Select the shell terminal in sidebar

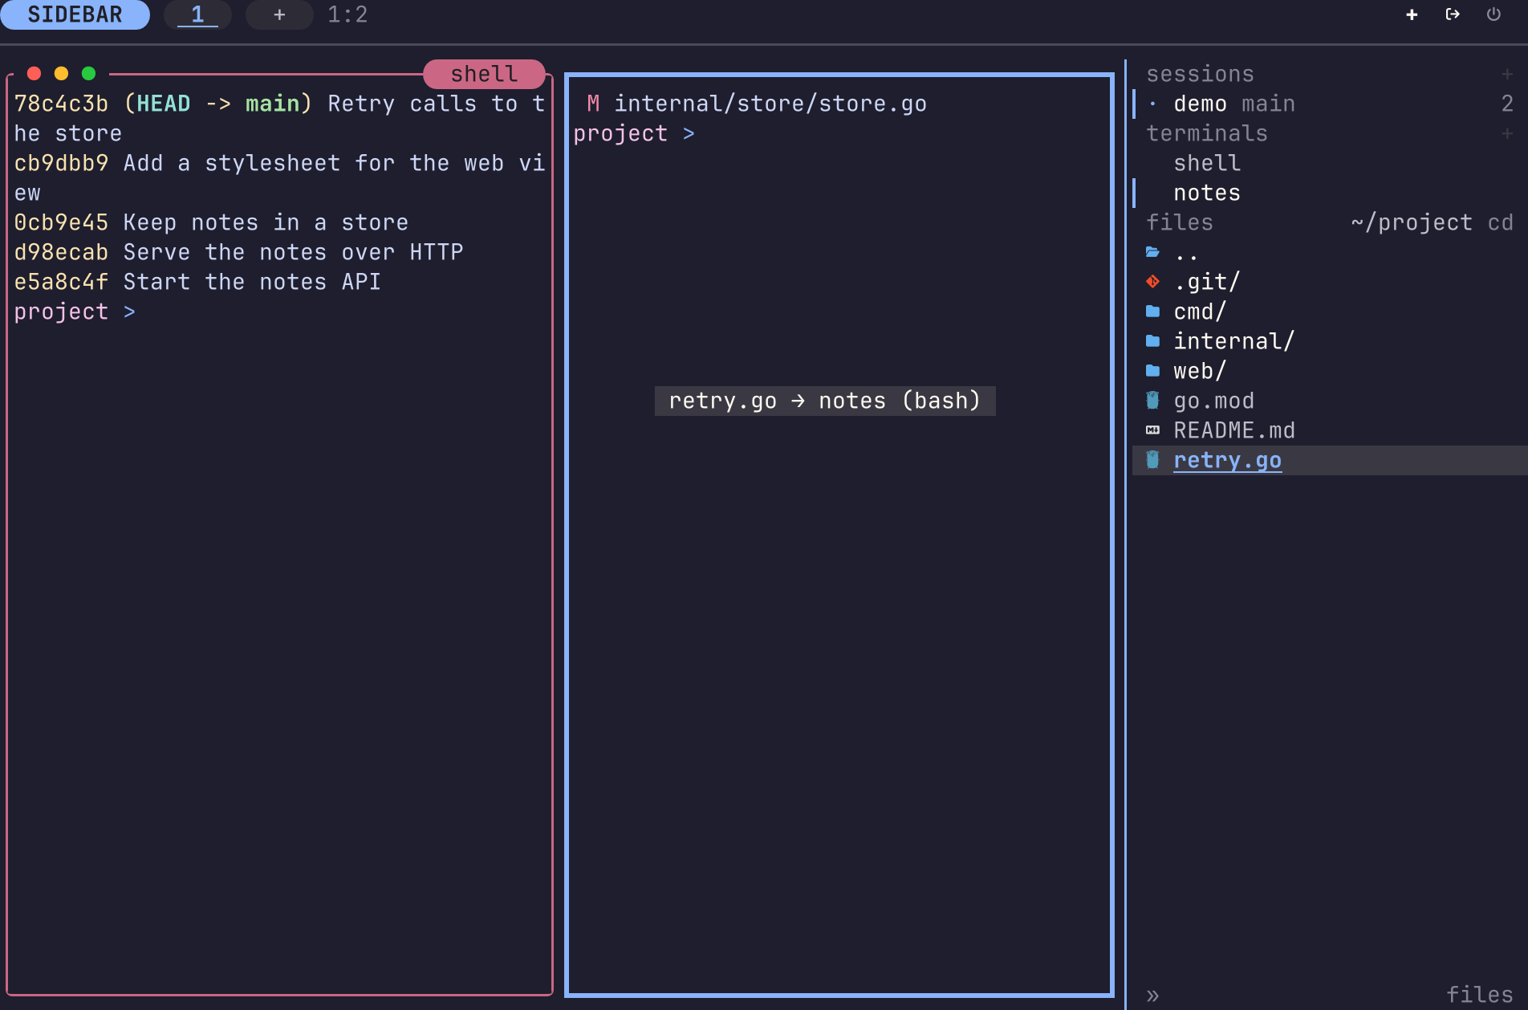pyautogui.click(x=1330, y=163)
